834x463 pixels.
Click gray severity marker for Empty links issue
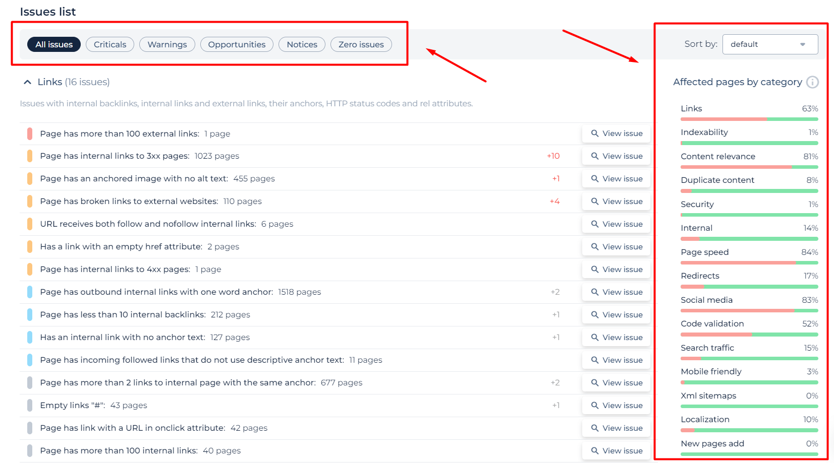[x=30, y=406]
